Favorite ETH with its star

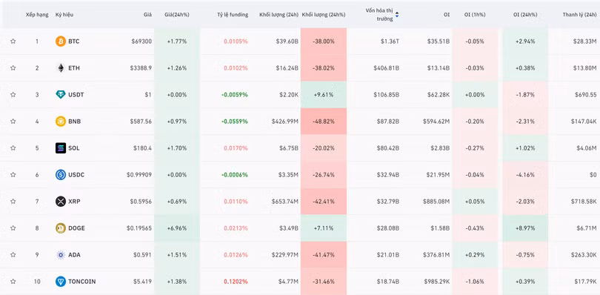point(13,67)
